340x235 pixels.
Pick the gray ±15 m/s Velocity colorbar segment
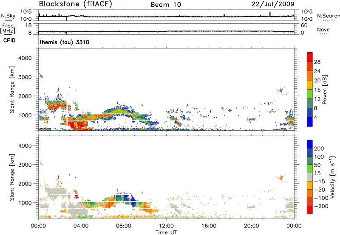pos(310,177)
